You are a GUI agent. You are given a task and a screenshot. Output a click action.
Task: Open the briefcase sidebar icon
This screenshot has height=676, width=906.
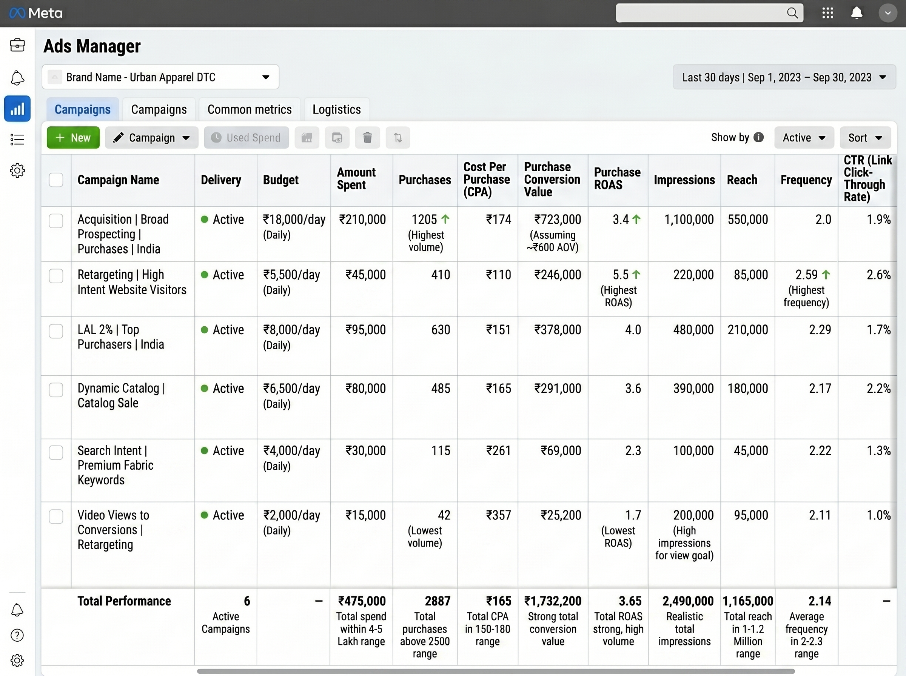17,45
